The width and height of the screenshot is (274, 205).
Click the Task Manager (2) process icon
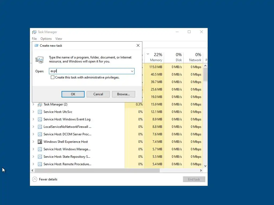40,104
